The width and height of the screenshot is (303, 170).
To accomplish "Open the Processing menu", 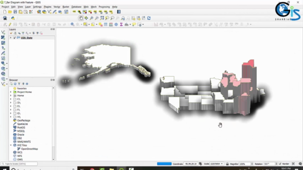I will tap(104, 7).
